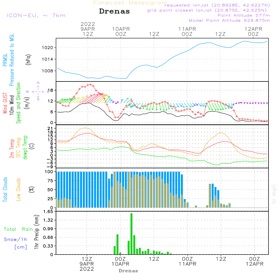
Task: Click the "(C)" temperature unit label
Action: [32, 146]
